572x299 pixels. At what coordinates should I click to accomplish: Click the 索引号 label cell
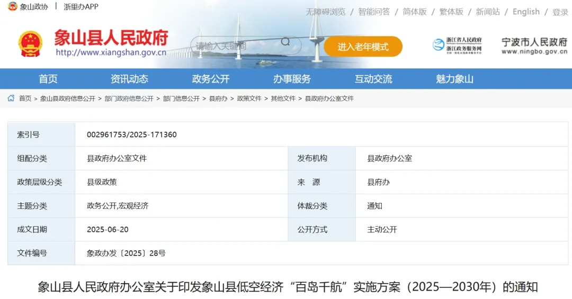pos(41,135)
